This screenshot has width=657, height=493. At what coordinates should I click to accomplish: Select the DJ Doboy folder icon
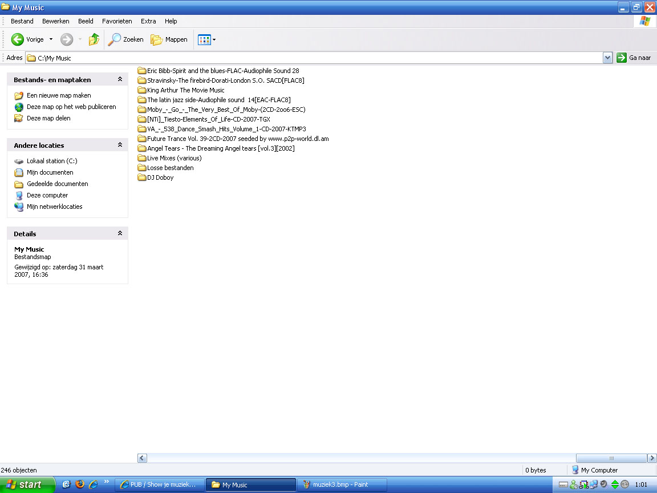tap(141, 177)
